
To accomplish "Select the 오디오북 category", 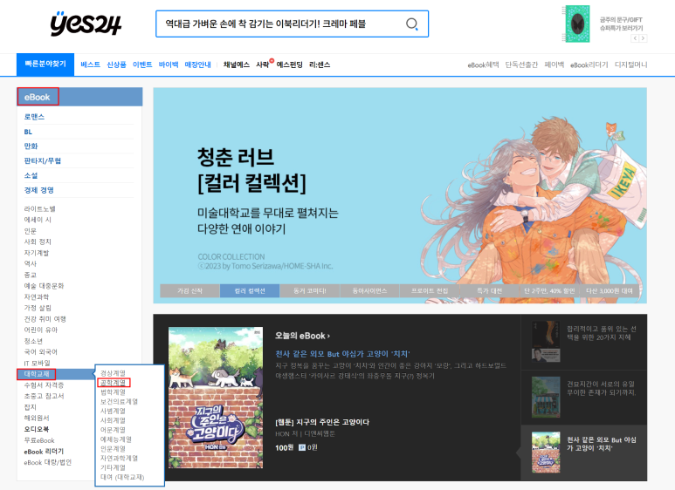I will click(37, 429).
